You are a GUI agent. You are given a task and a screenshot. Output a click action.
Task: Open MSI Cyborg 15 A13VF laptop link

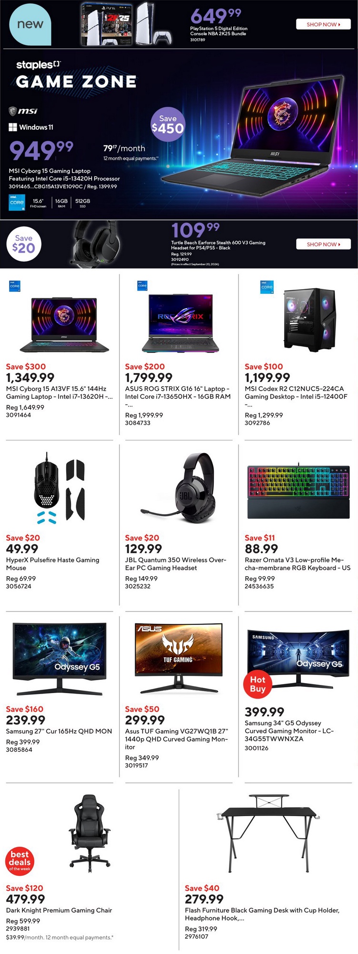click(x=59, y=393)
